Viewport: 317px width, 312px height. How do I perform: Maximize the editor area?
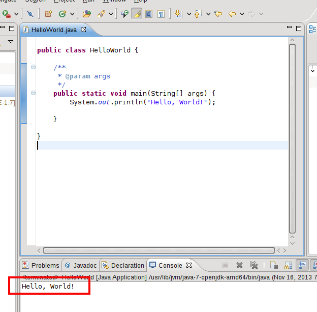click(299, 29)
